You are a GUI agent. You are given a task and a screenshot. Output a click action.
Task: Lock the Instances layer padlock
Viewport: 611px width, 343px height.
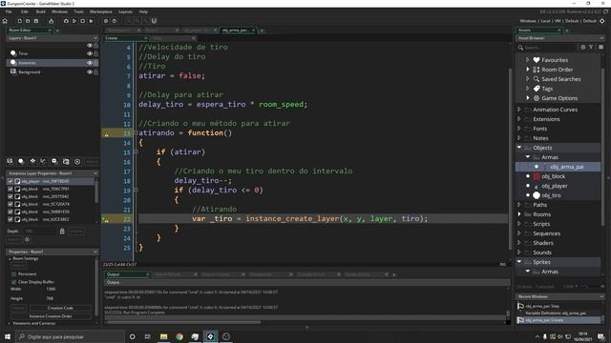(x=95, y=63)
